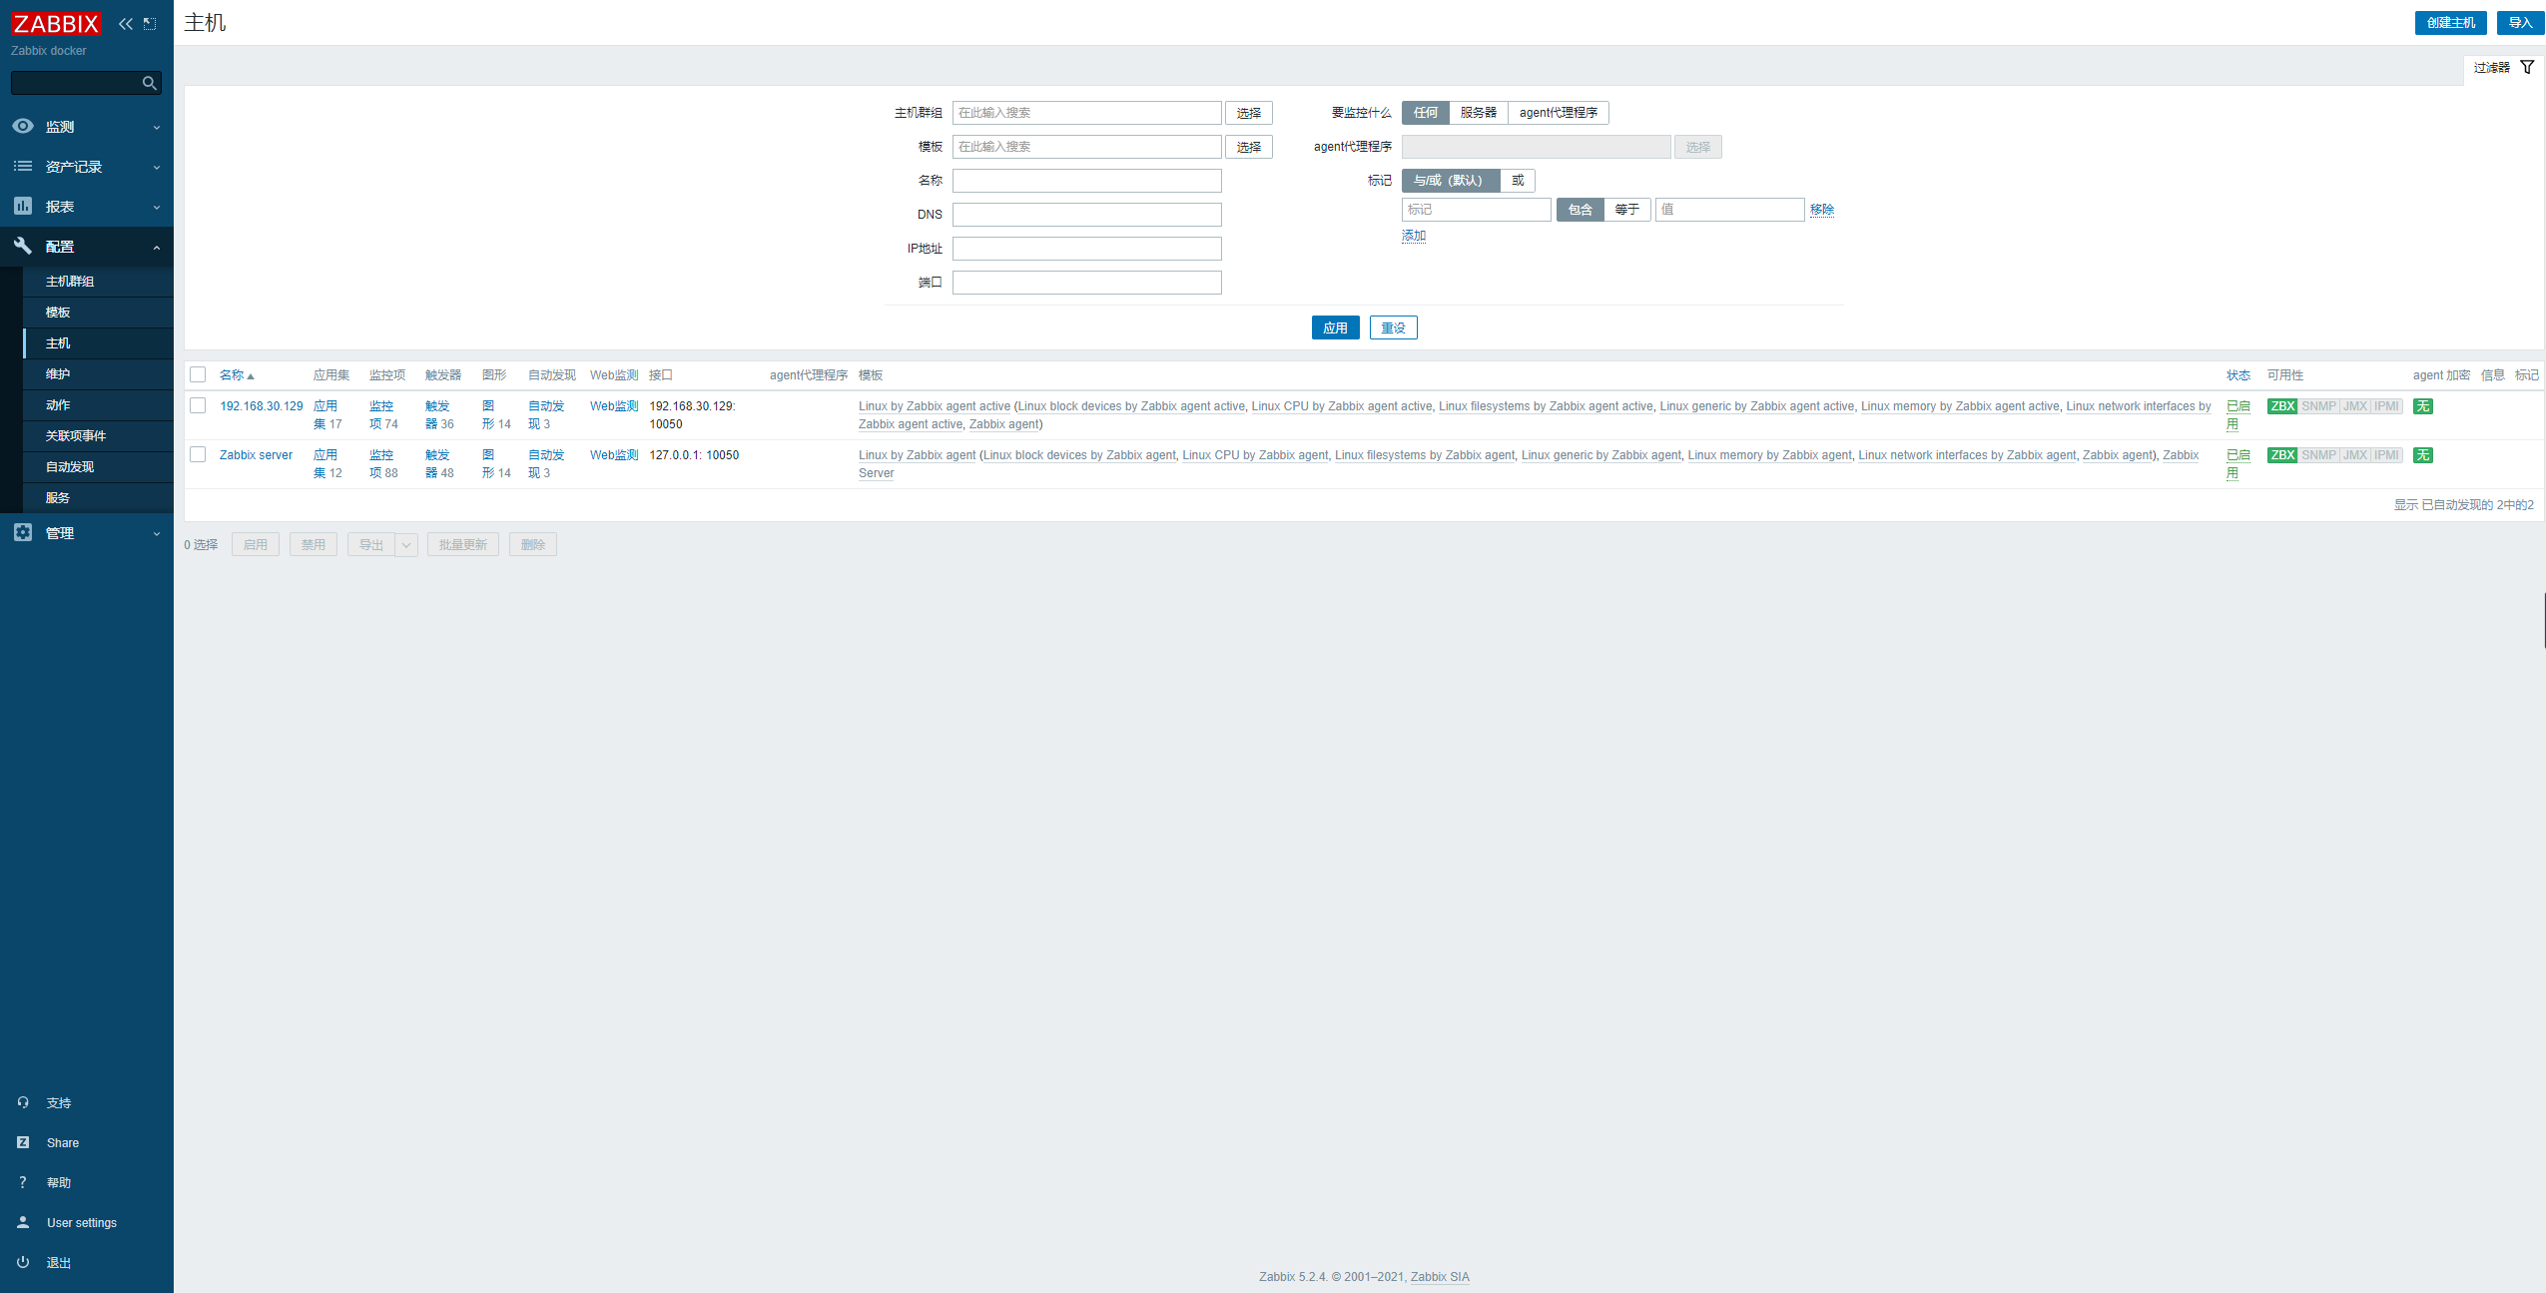2546x1293 pixels.
Task: Click the green ZBX availability badge for Zabbix server
Action: pyautogui.click(x=2281, y=455)
